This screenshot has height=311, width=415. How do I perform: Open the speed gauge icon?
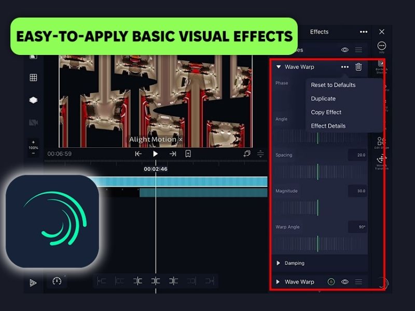pos(57,281)
